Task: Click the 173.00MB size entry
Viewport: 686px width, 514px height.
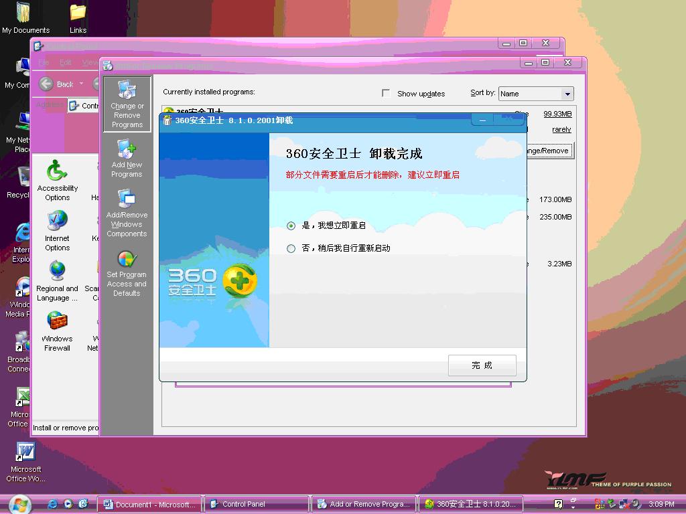Action: (x=555, y=199)
